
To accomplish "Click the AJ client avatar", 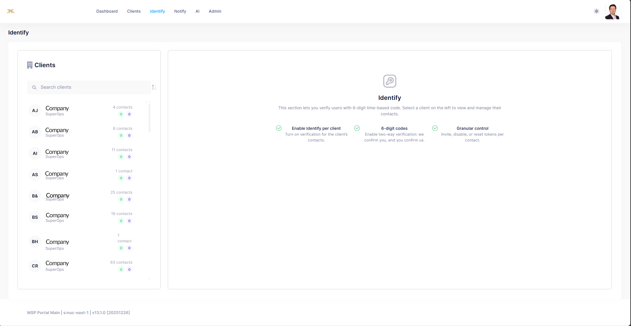I will [35, 111].
